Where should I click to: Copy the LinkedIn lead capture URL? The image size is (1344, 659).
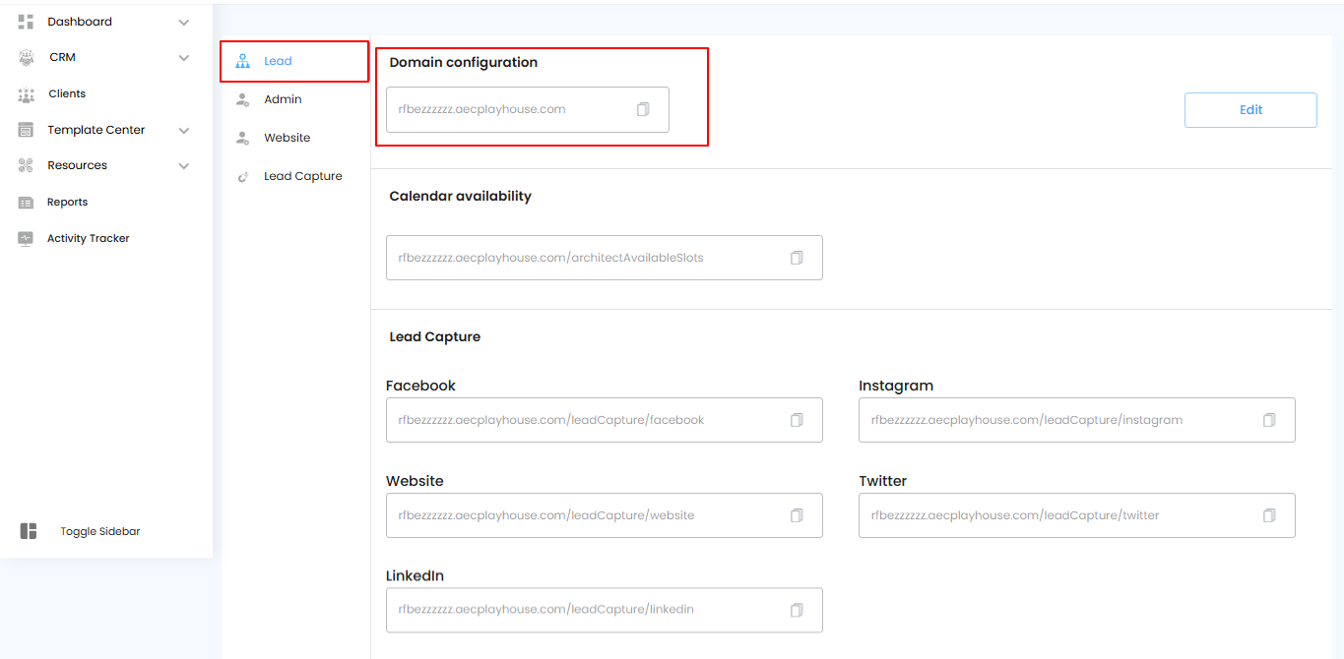(x=797, y=610)
